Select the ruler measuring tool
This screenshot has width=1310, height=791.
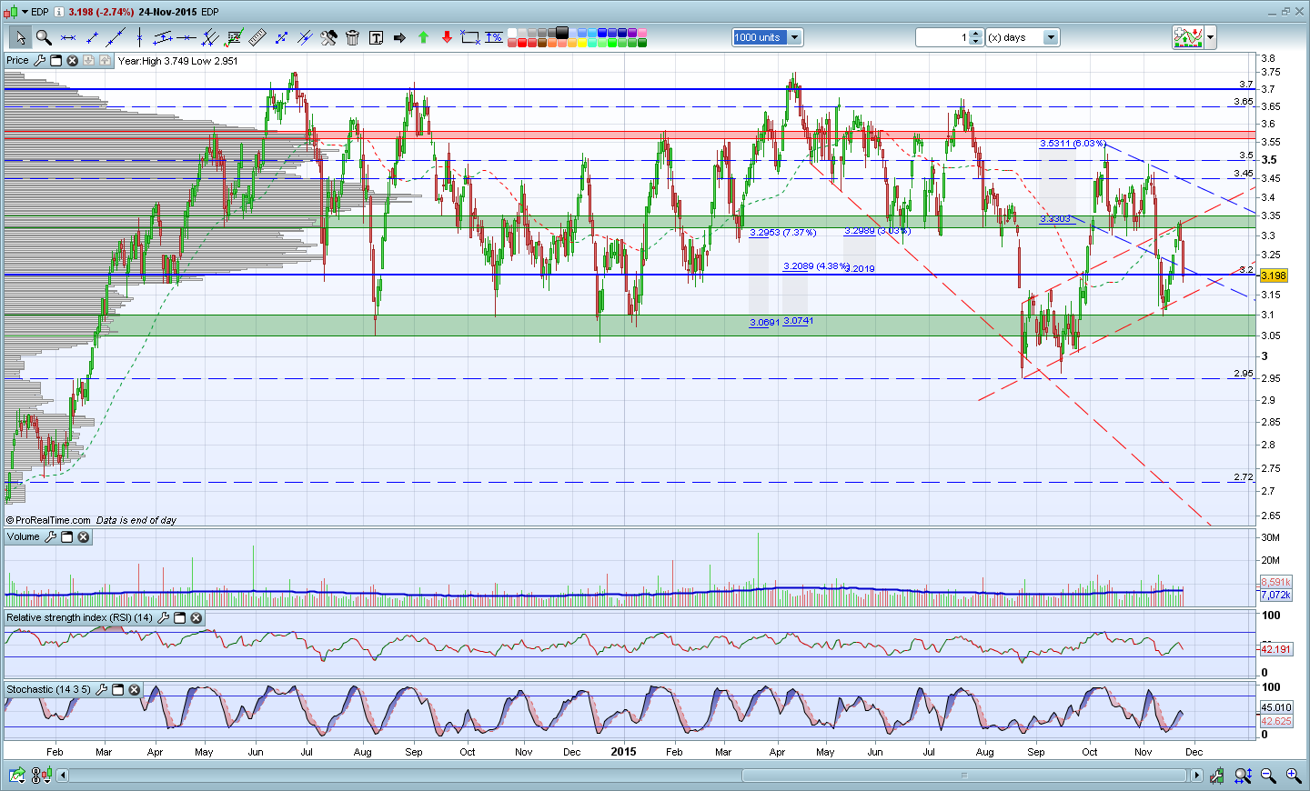tap(257, 37)
